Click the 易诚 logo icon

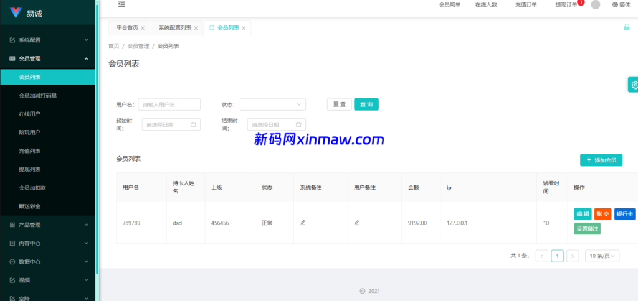[16, 13]
